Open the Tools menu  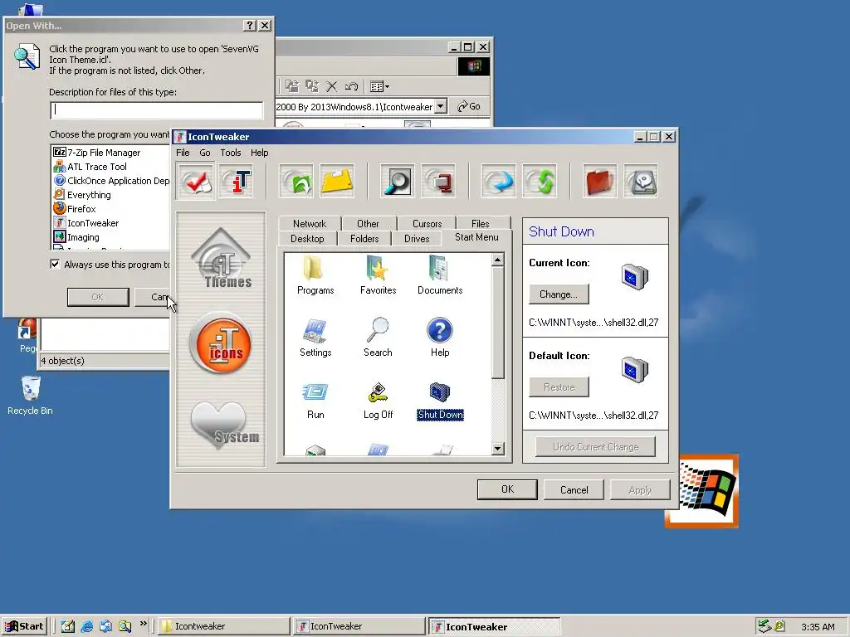point(231,153)
